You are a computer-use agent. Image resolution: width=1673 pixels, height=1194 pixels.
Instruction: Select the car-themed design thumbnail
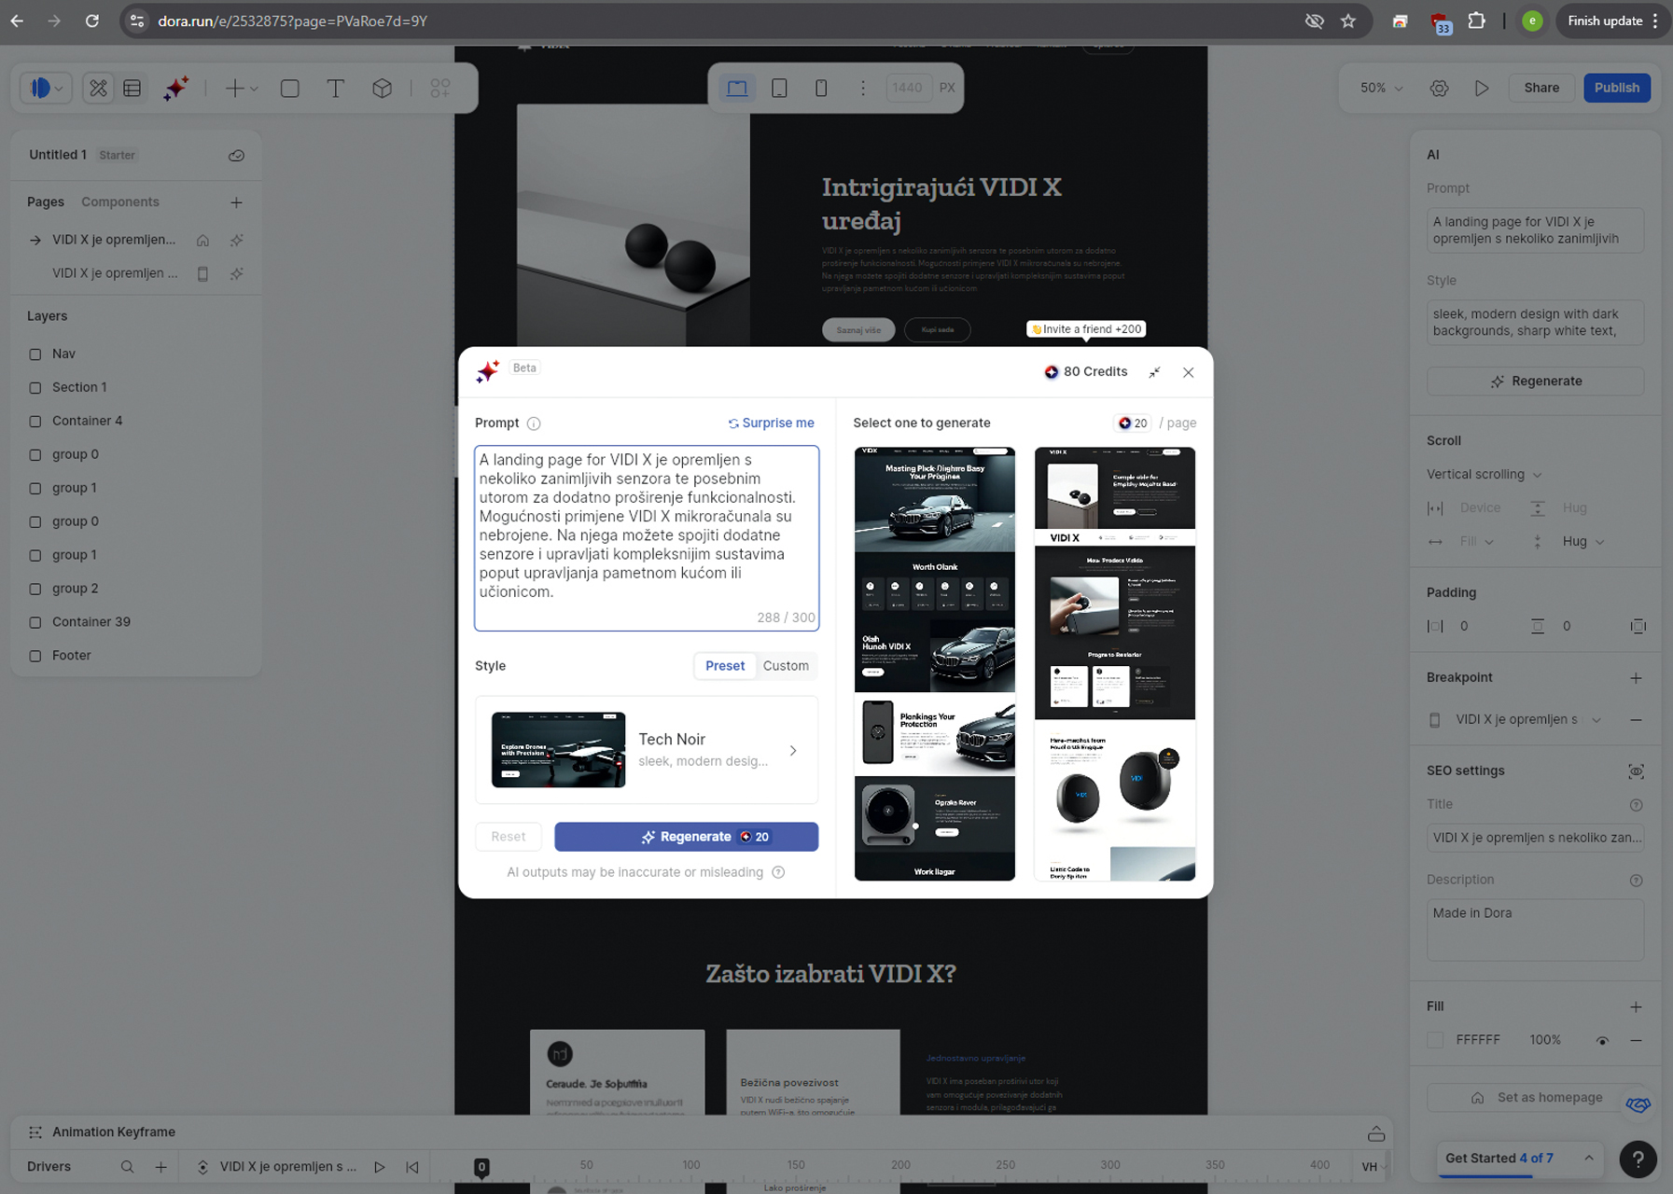coord(934,663)
